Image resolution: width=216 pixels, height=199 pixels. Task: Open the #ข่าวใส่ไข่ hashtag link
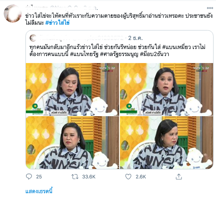[x=57, y=23]
